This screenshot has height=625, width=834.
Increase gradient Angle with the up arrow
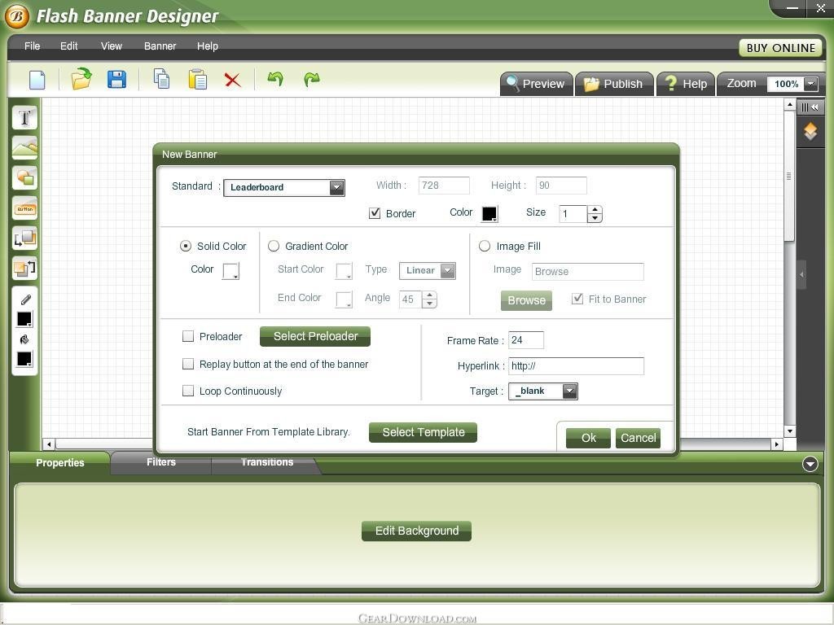[x=429, y=295]
